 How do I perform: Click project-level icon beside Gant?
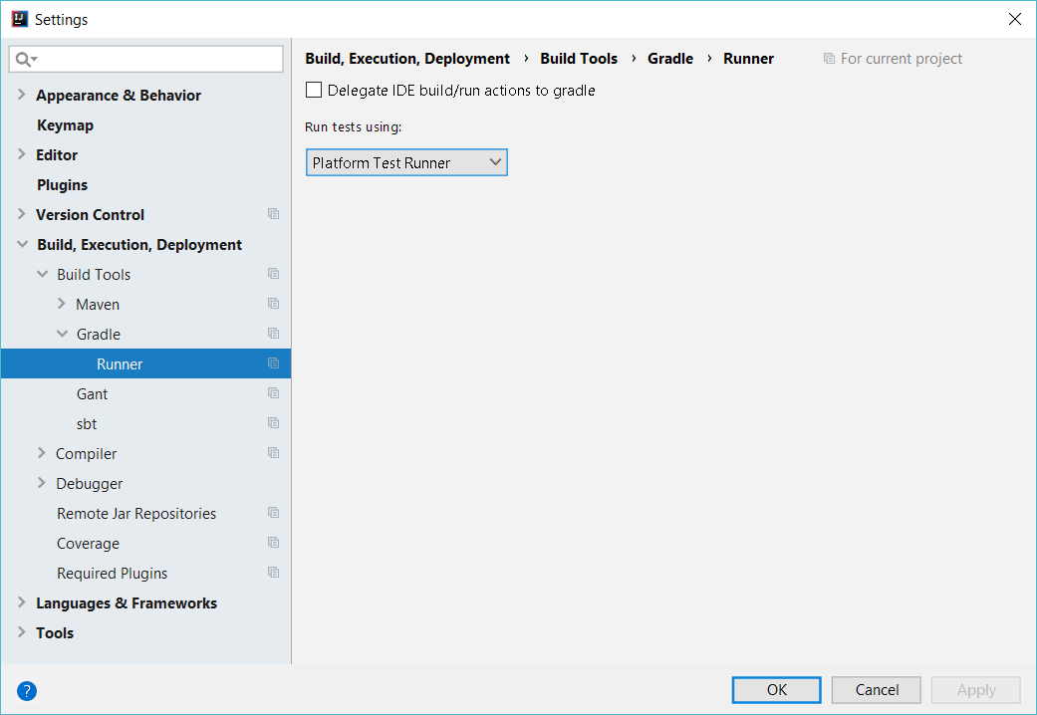pos(273,393)
